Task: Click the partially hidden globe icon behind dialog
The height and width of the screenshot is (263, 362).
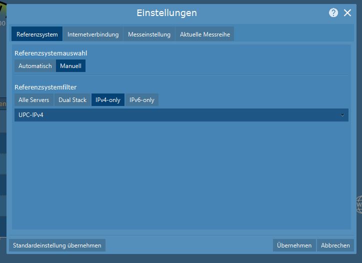Action: (x=359, y=204)
